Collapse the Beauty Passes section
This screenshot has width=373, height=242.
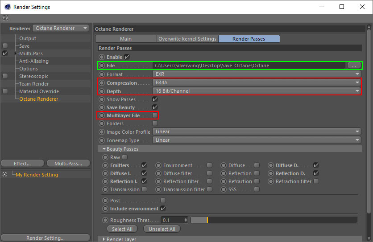click(x=104, y=149)
